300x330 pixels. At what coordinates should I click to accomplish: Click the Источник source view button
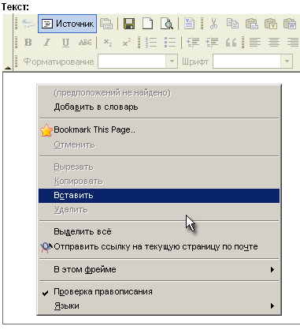[67, 24]
